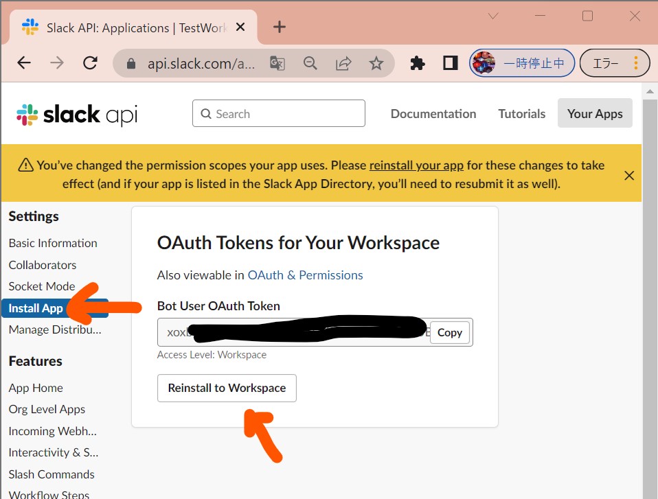Open Interactivity & Shortcuts feature

[x=54, y=452]
